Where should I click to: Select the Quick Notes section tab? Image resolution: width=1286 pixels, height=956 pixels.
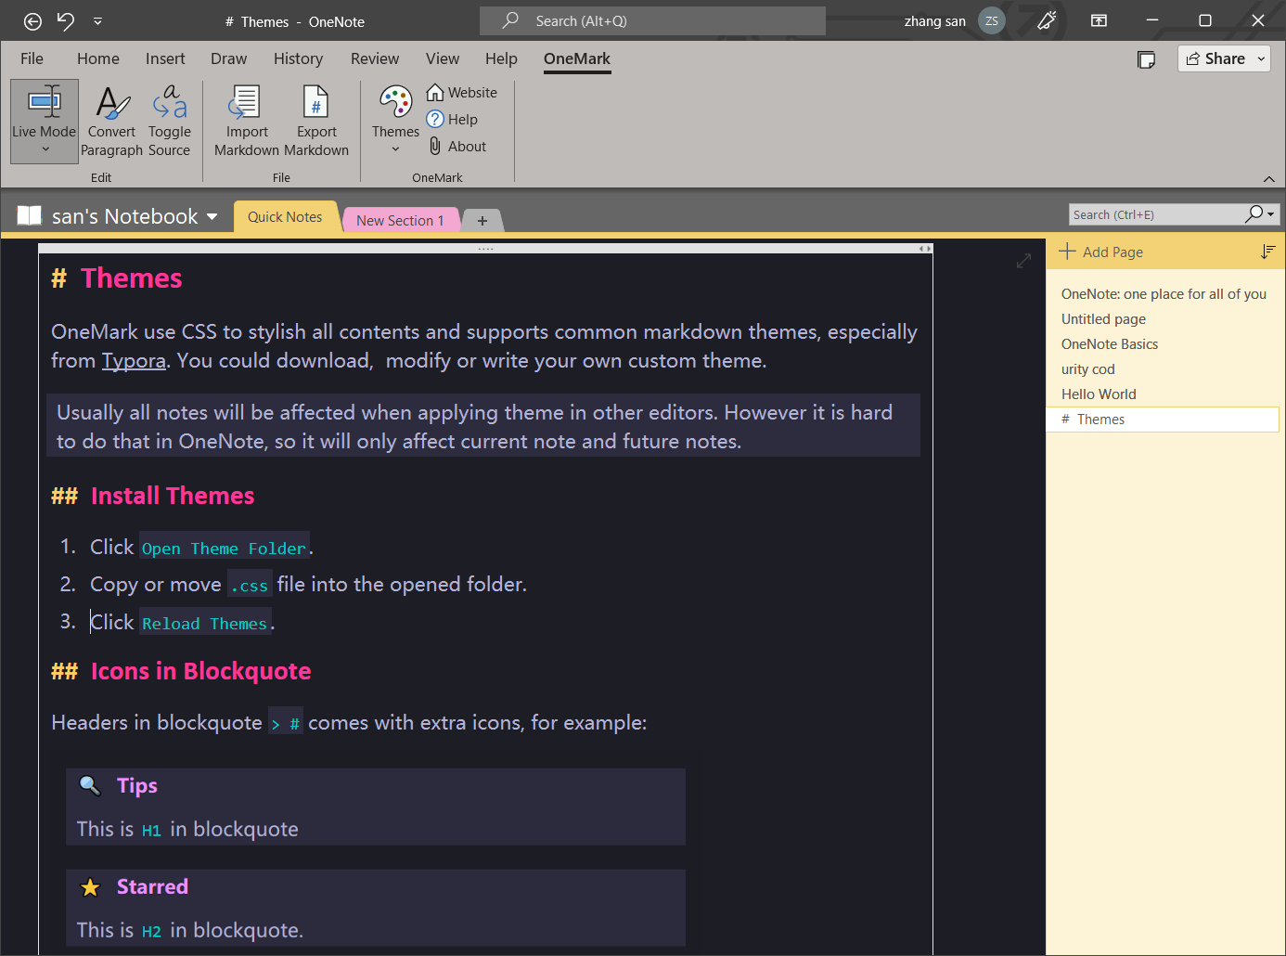[285, 216]
